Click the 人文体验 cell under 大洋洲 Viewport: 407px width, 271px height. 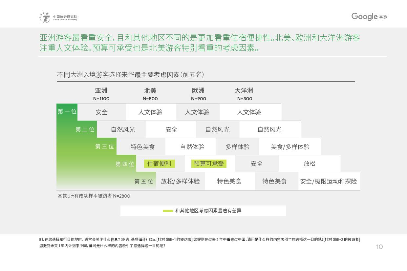click(x=249, y=112)
